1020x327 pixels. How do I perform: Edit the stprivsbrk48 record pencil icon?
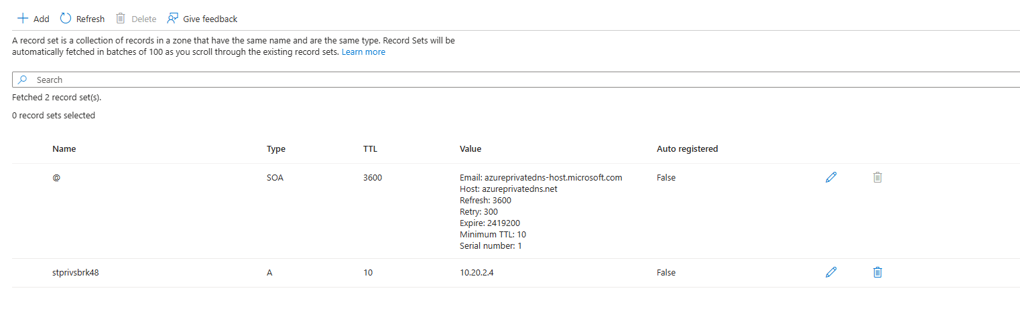831,272
